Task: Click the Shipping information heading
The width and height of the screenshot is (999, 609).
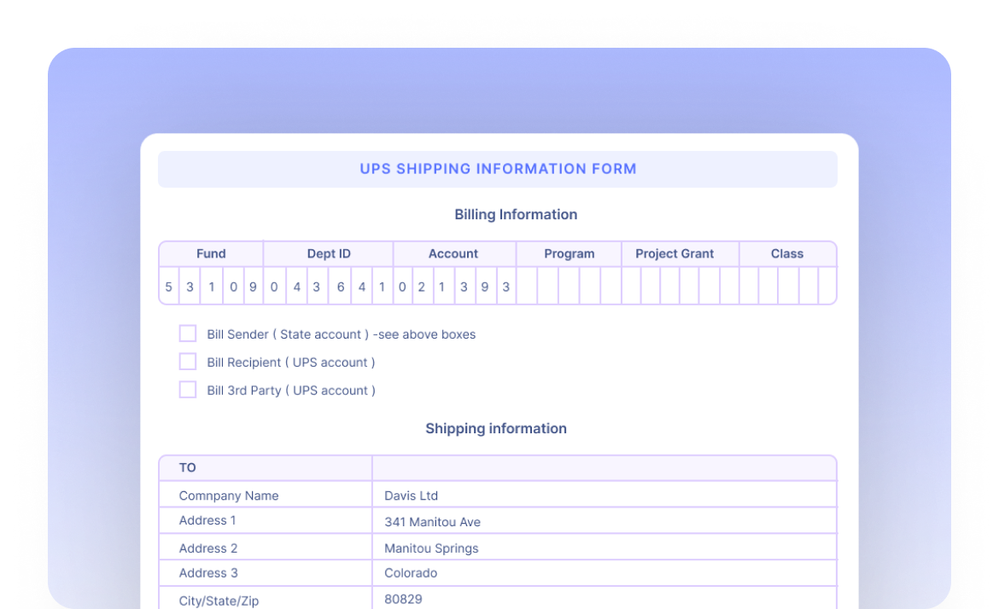Action: [x=496, y=428]
